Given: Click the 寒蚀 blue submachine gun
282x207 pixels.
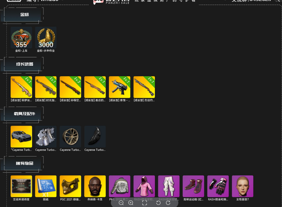Looking at the screenshot, I should click(x=120, y=87).
